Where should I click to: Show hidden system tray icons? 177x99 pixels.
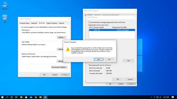point(151,97)
